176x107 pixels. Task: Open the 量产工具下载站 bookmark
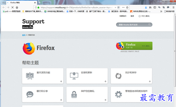pos(96,11)
